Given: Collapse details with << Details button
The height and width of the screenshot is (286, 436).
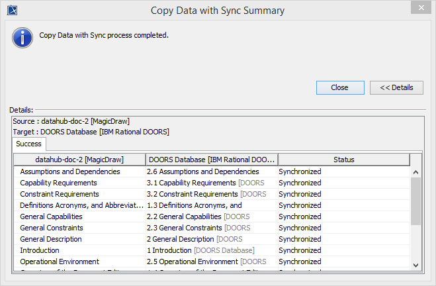Looking at the screenshot, I should click(x=396, y=87).
